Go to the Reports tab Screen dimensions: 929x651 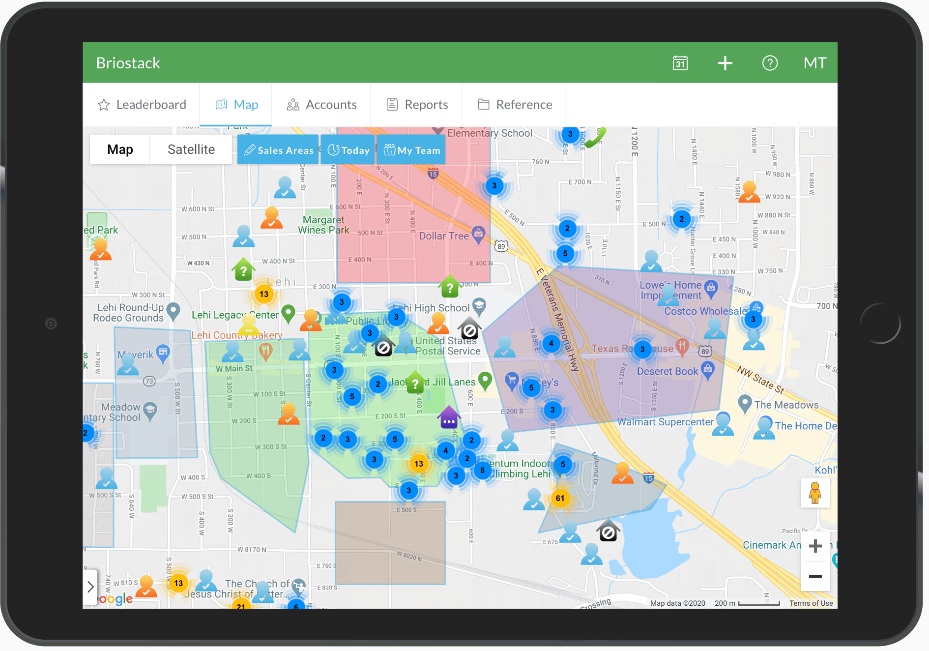417,105
